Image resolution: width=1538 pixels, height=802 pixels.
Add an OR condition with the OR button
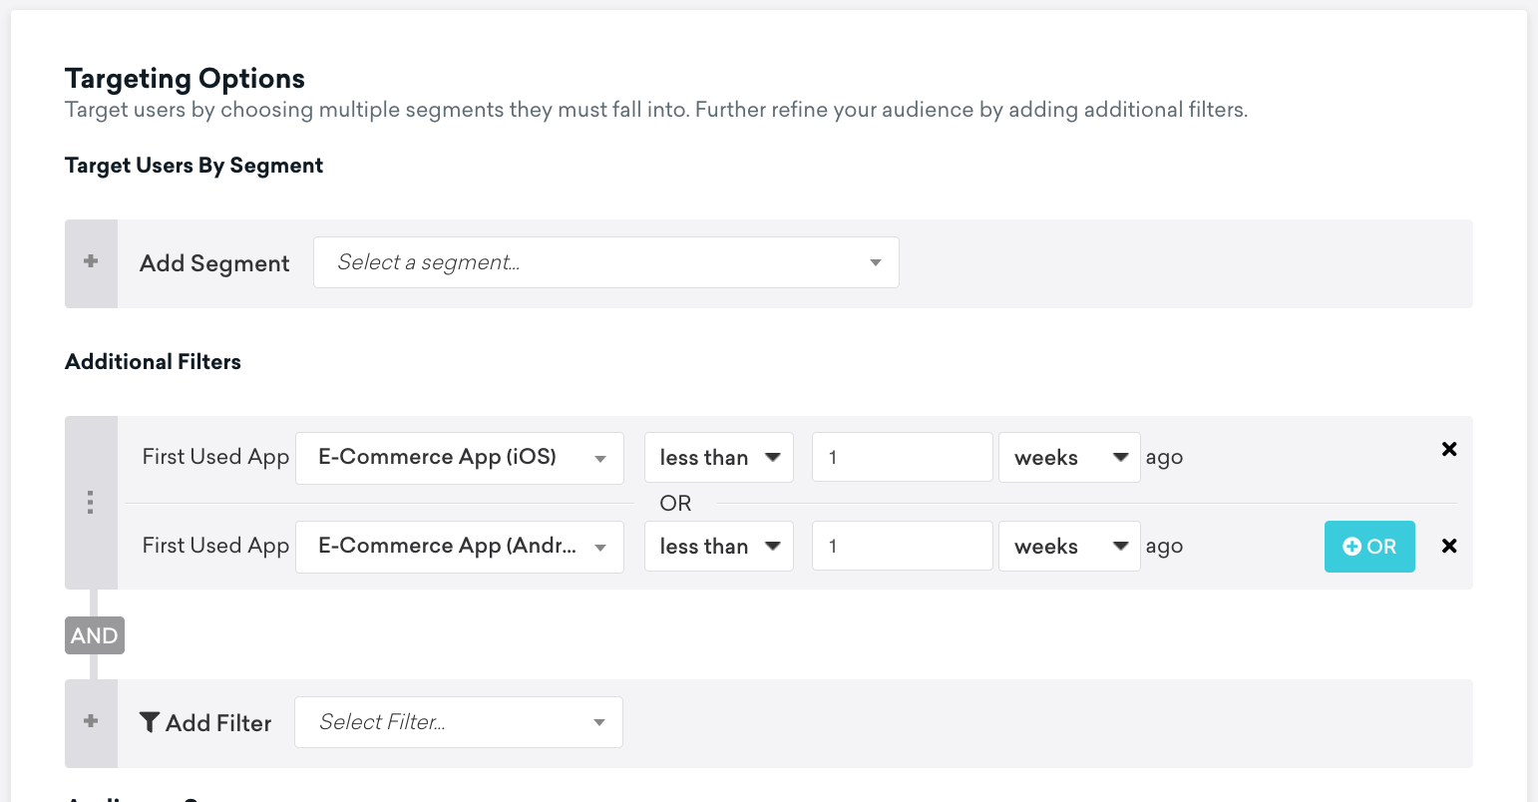pyautogui.click(x=1368, y=547)
